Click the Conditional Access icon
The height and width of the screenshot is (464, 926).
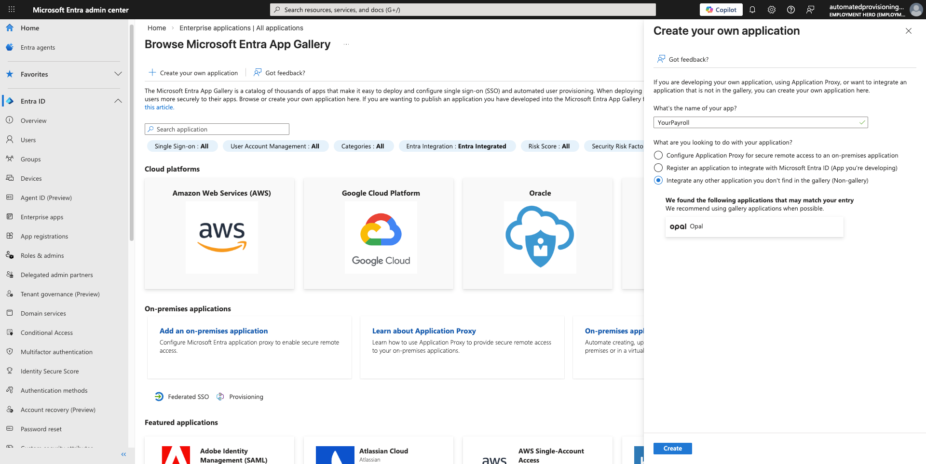[10, 332]
